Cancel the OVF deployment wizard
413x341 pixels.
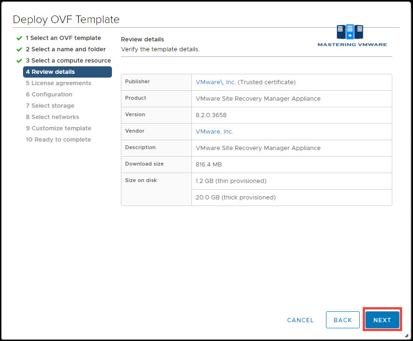(300, 320)
